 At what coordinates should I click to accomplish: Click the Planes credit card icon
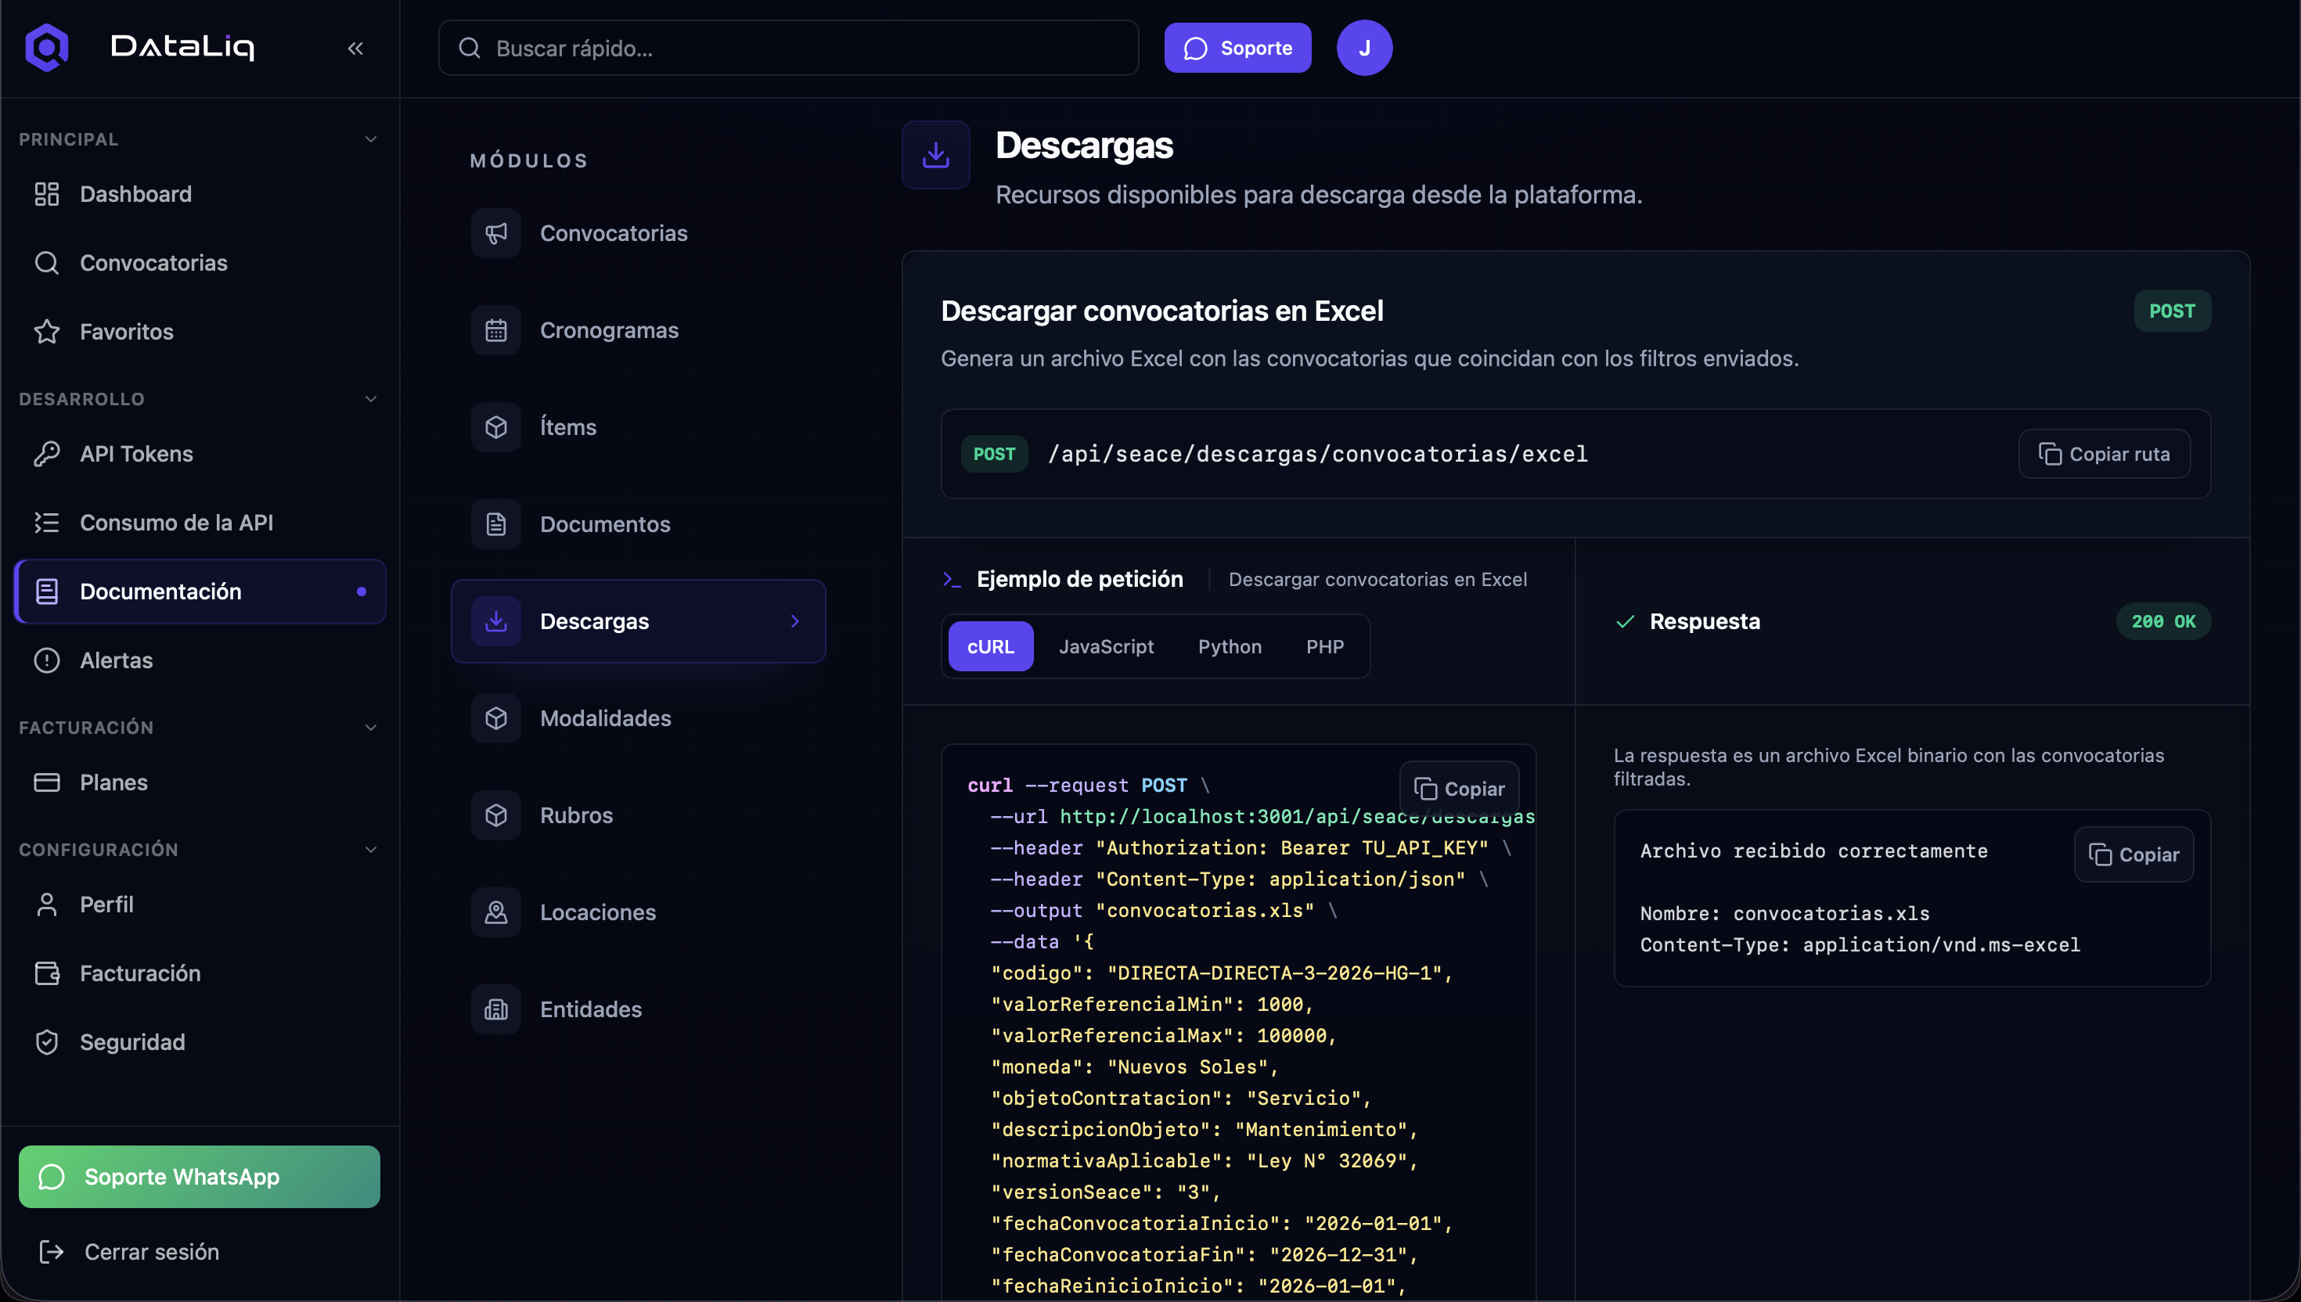click(x=46, y=782)
